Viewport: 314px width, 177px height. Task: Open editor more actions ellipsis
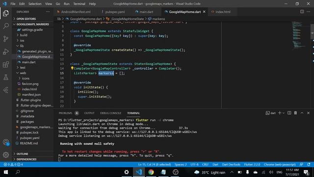(x=309, y=12)
